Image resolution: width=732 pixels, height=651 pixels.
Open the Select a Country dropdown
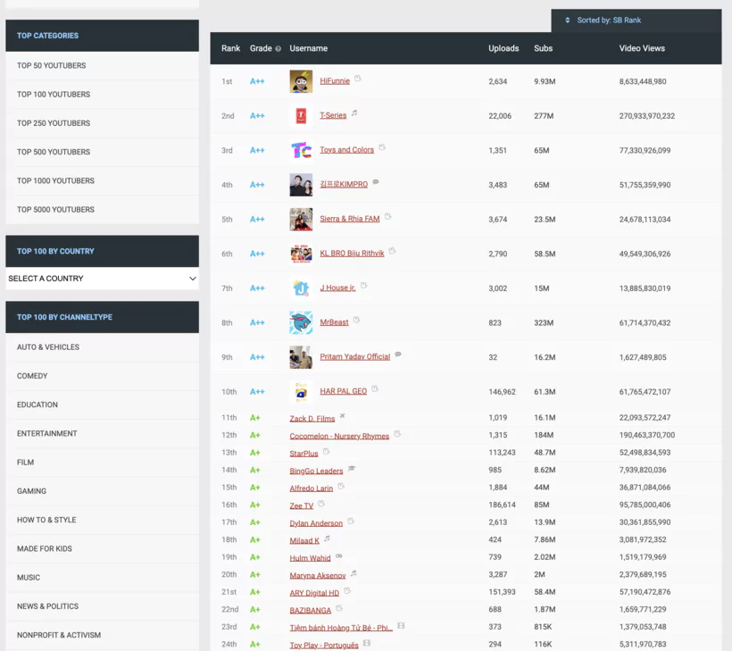103,279
